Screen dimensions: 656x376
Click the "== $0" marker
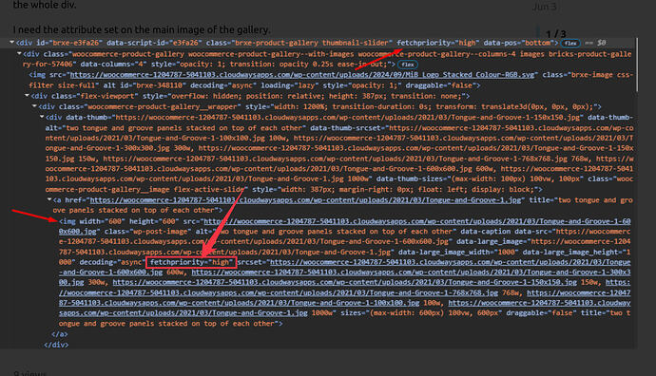(595, 43)
